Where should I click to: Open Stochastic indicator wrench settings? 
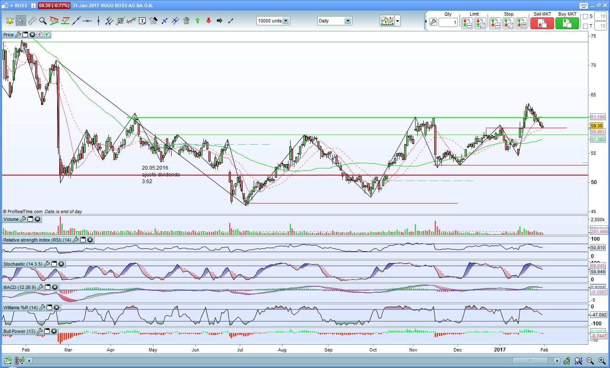tap(47, 264)
